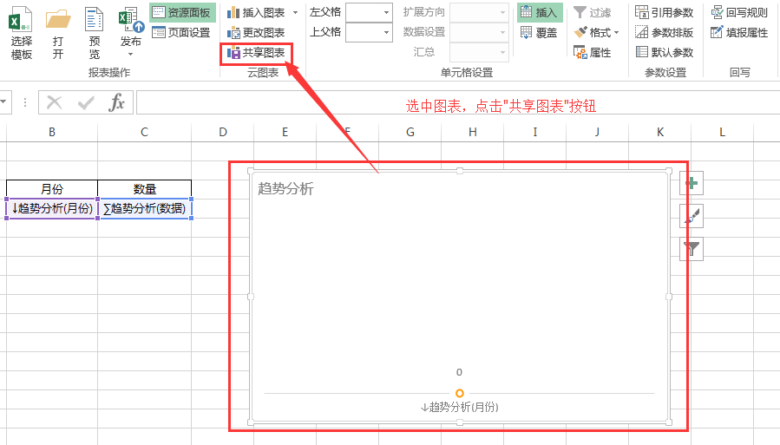The width and height of the screenshot is (780, 445).
Task: Select column C header
Action: (144, 132)
